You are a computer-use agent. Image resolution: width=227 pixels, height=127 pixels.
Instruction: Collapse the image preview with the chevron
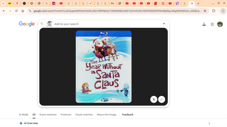click(x=164, y=24)
